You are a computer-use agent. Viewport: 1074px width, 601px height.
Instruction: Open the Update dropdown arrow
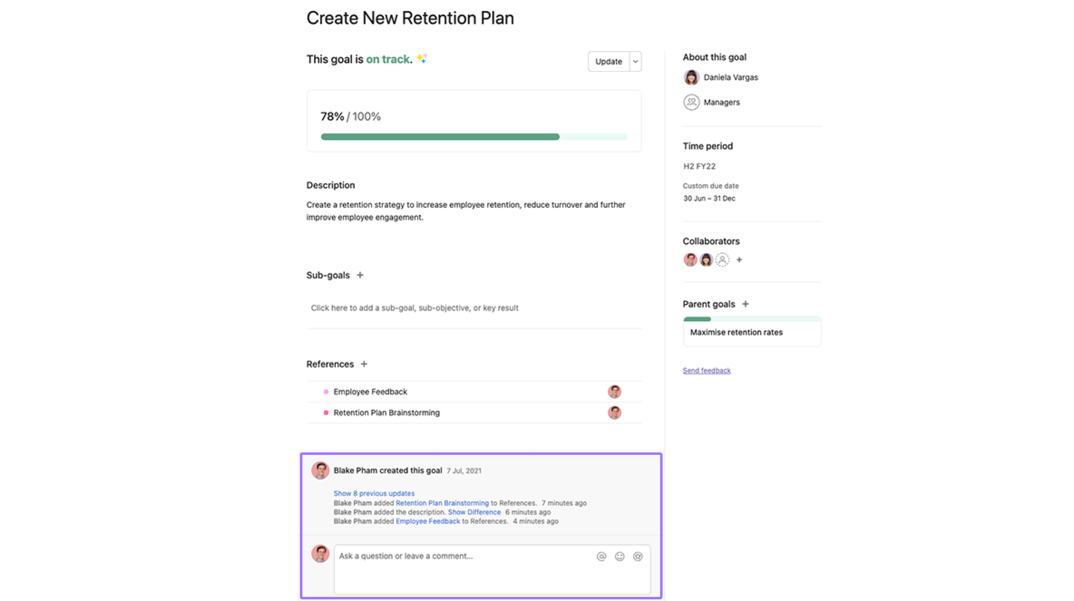coord(635,62)
